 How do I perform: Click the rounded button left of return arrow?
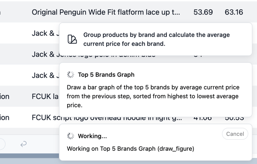(3, 144)
